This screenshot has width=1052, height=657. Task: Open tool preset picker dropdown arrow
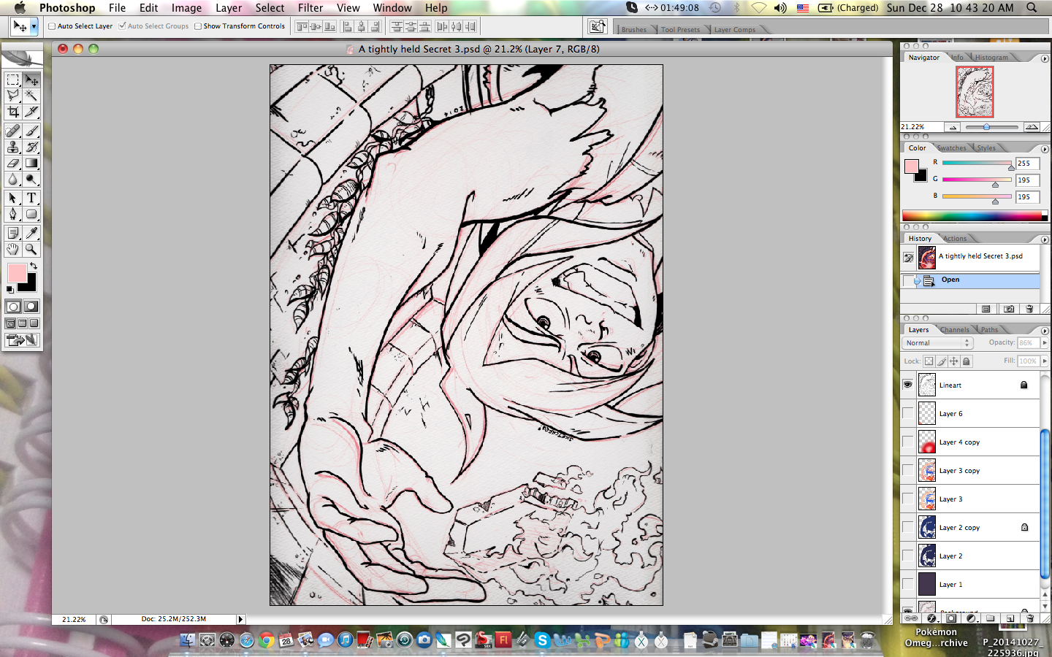34,26
